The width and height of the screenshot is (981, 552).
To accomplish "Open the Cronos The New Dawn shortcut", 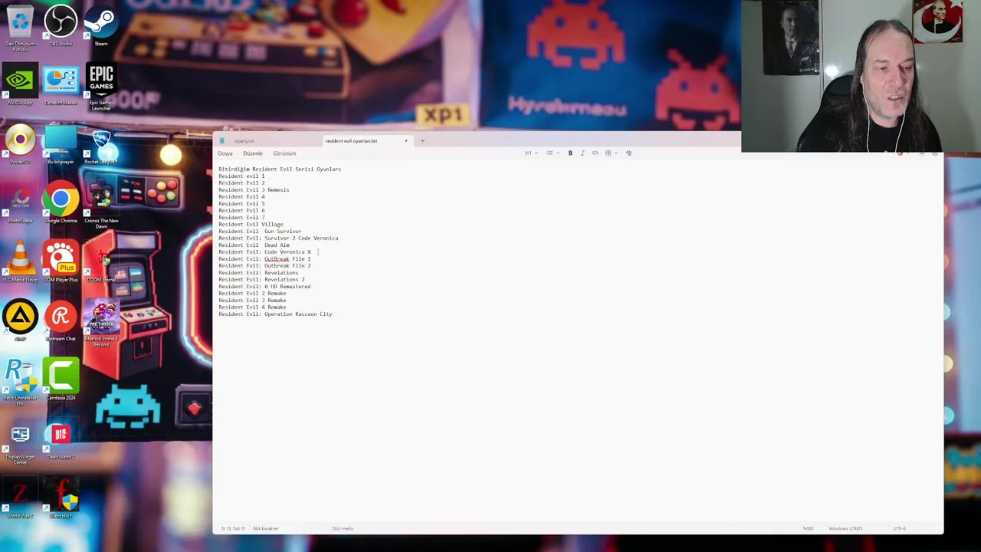I will tap(101, 204).
